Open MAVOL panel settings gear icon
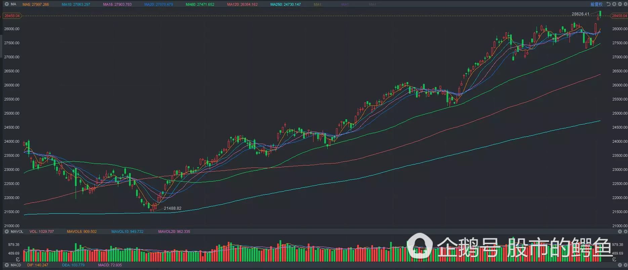This screenshot has height=270, width=628. pyautogui.click(x=625, y=231)
